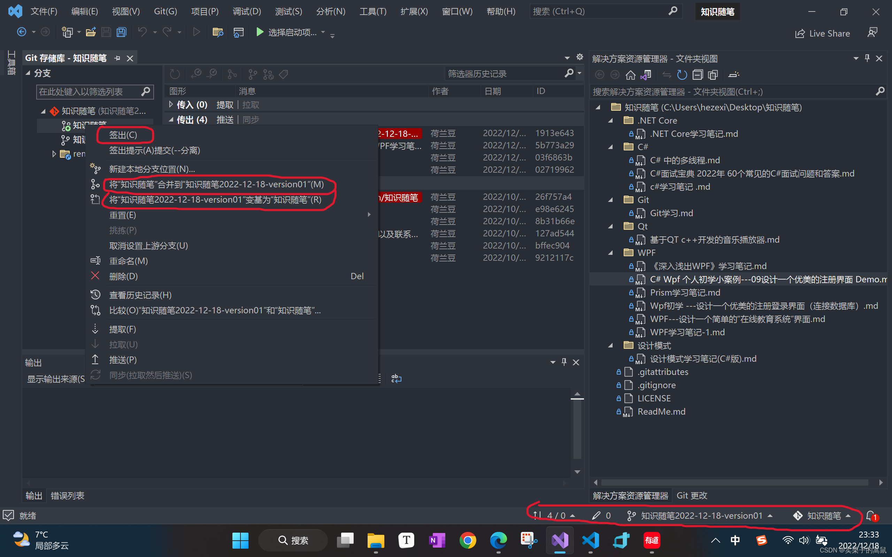This screenshot has height=557, width=892.
Task: Open Chrome from the taskbar
Action: (467, 540)
